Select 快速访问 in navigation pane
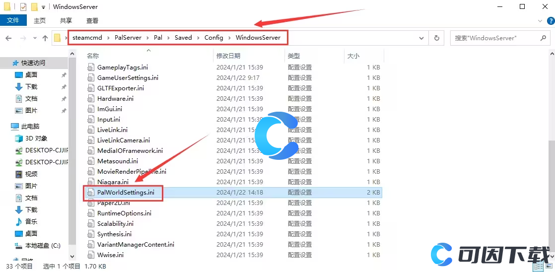 coord(33,63)
